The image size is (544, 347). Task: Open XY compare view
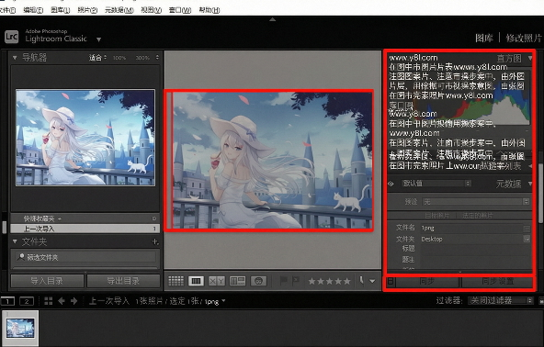click(217, 281)
